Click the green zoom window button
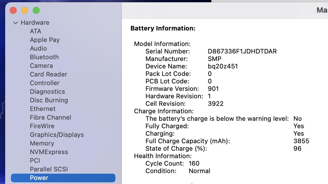The image size is (328, 184). click(x=36, y=11)
